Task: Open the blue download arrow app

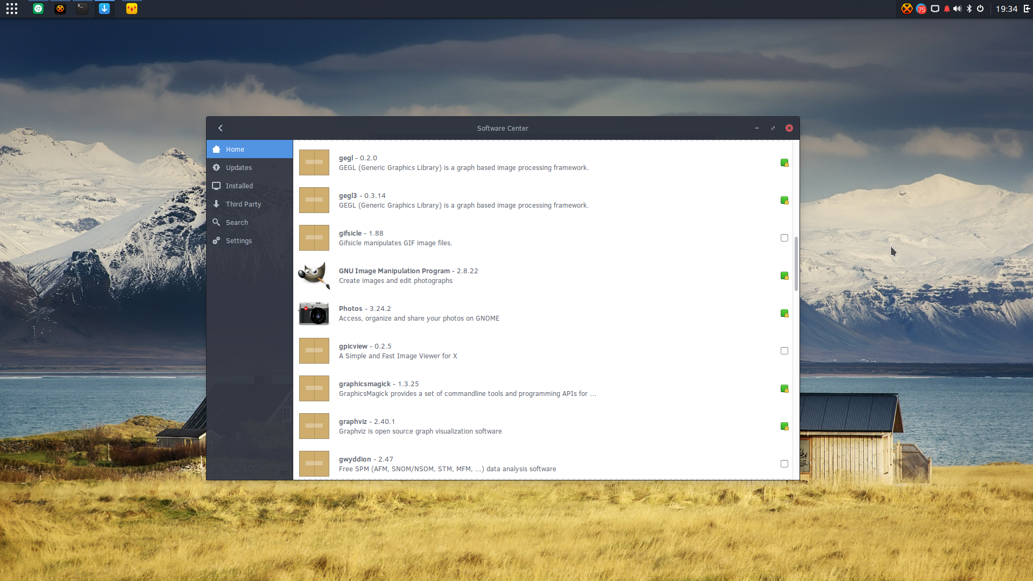Action: click(x=104, y=9)
